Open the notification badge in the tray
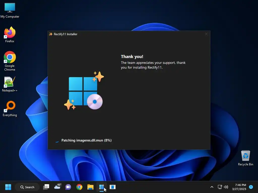This screenshot has width=258, height=193. pyautogui.click(x=251, y=187)
